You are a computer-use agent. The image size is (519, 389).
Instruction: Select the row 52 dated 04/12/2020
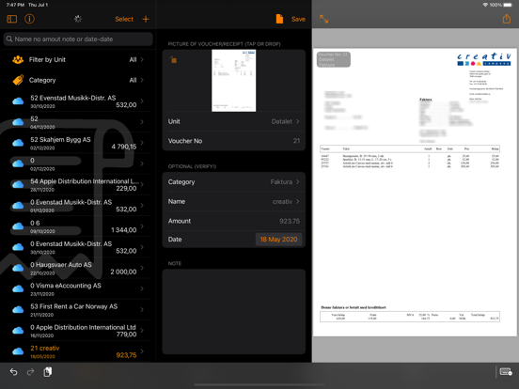click(78, 122)
